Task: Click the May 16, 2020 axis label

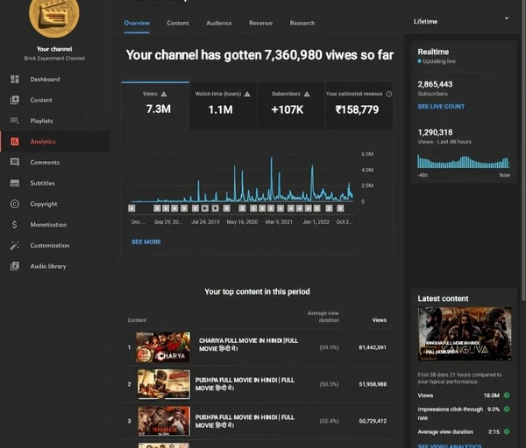Action: (242, 221)
